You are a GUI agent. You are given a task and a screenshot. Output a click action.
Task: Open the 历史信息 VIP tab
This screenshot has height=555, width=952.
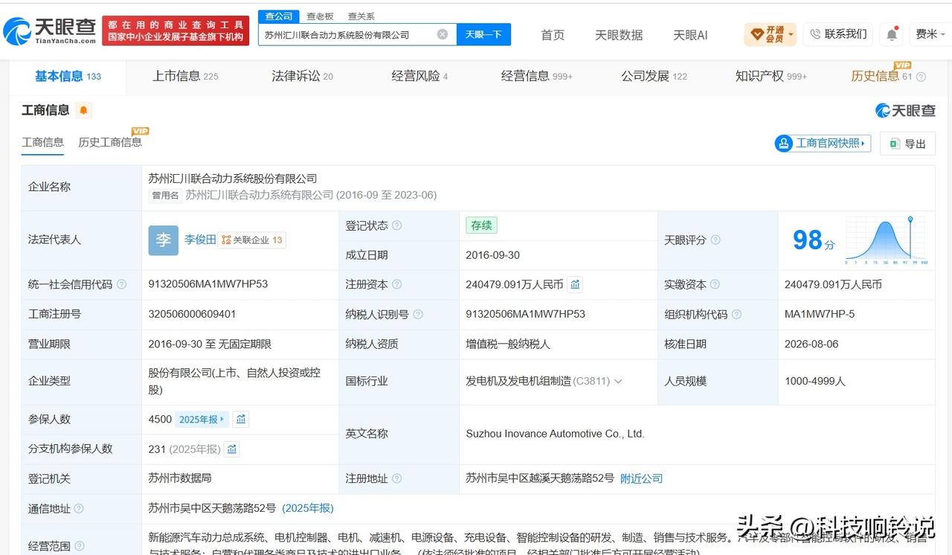[882, 76]
